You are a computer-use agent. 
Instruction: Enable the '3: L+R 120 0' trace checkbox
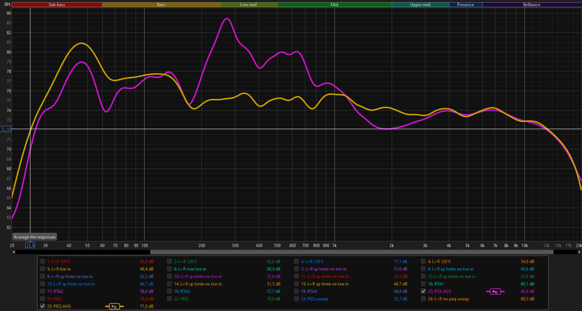click(x=296, y=261)
